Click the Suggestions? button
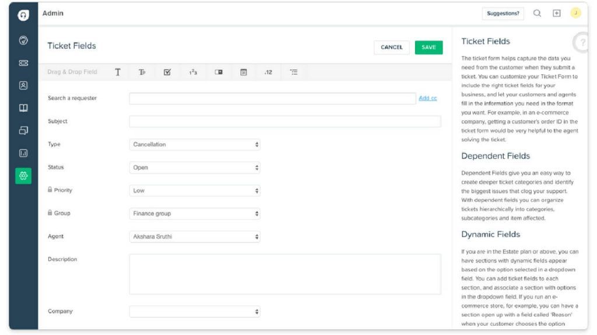597x335 pixels. [x=503, y=13]
